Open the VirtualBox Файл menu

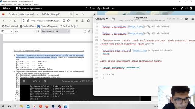tap(2, 4)
